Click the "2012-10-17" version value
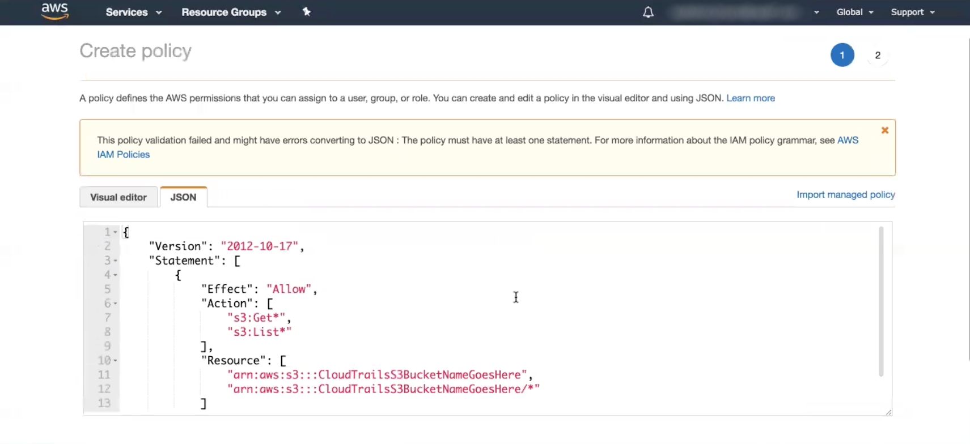 coord(260,246)
